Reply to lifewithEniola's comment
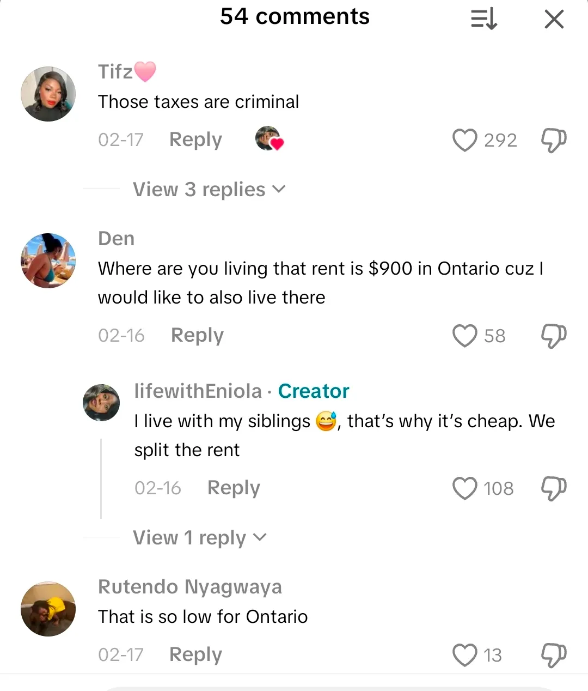 234,488
